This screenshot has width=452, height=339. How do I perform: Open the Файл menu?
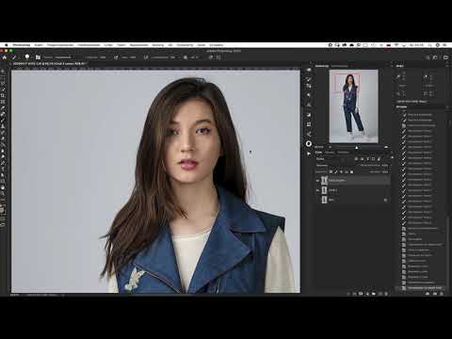pyautogui.click(x=39, y=45)
